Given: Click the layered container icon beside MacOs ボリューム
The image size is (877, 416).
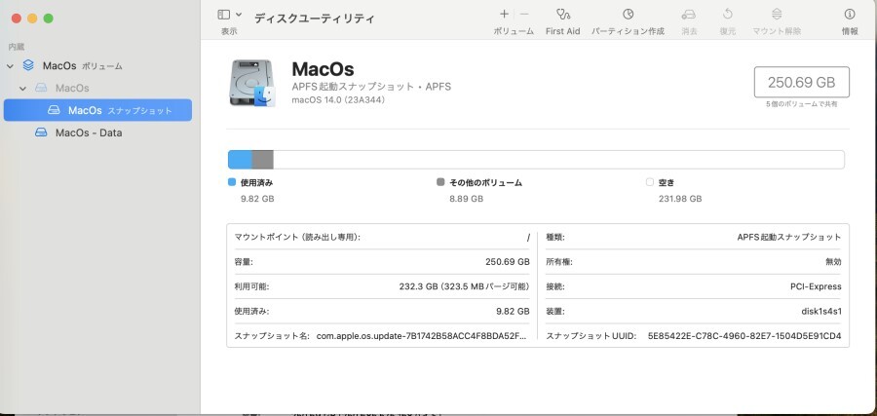Looking at the screenshot, I should tap(28, 65).
